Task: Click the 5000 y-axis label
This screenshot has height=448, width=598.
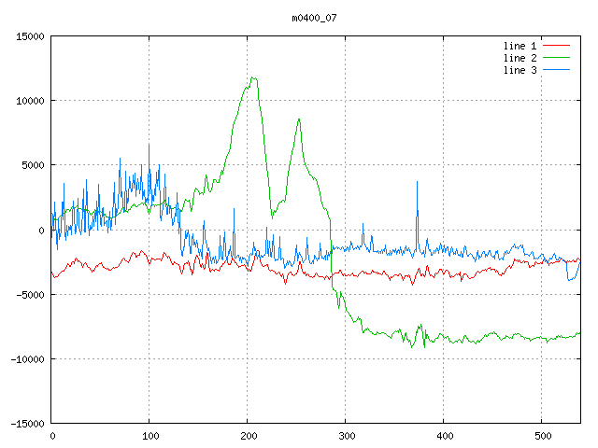Action: [30, 165]
